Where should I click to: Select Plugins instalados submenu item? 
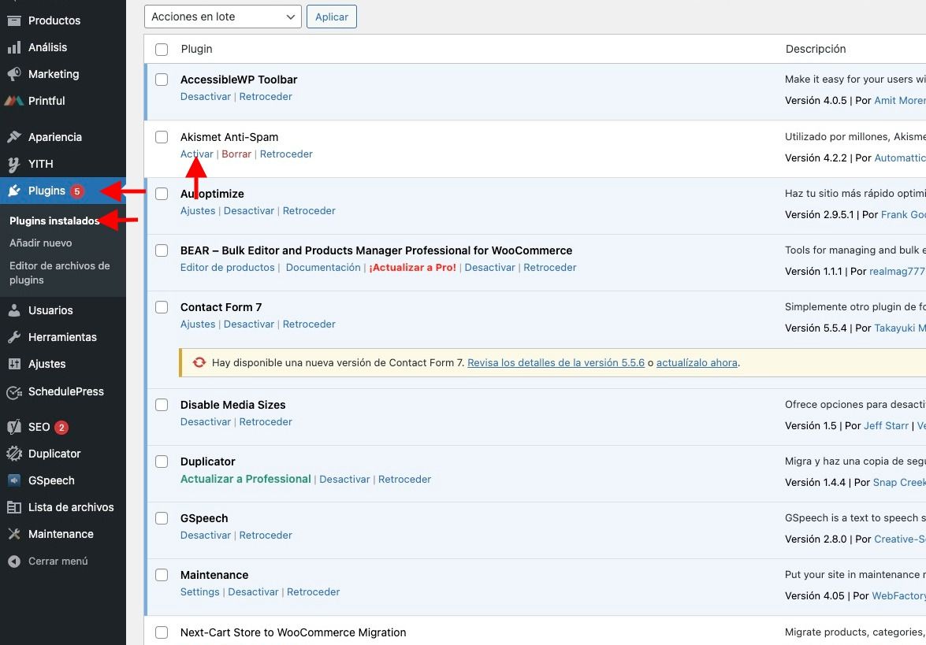[54, 221]
